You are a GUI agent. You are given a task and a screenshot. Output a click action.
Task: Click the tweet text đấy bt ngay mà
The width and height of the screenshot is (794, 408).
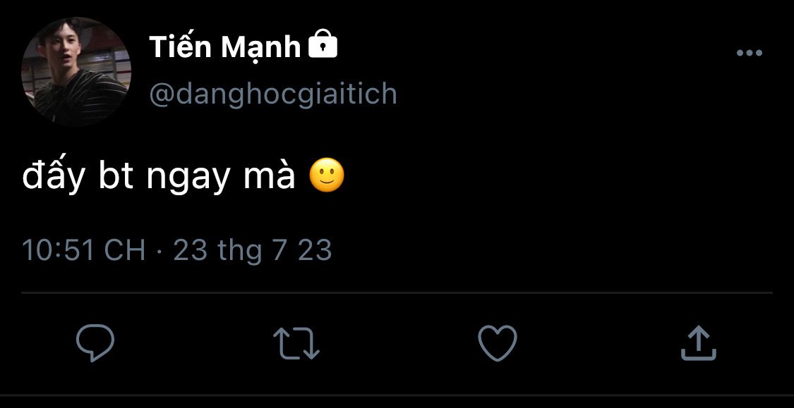click(159, 177)
